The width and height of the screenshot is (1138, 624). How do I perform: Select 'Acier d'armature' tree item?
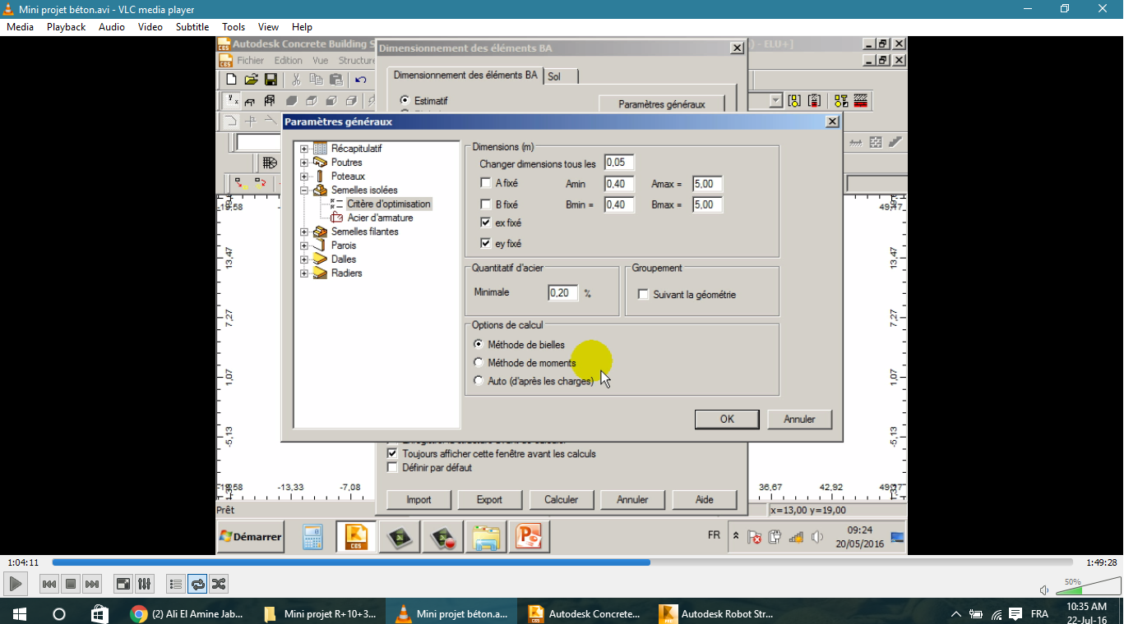click(x=380, y=218)
